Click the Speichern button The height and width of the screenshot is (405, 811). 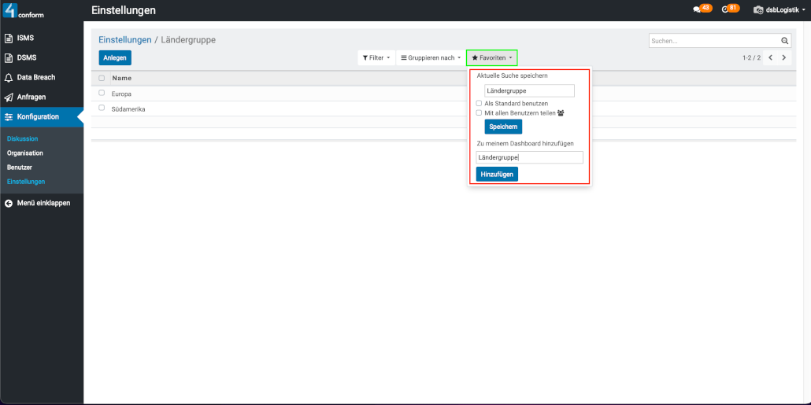pos(503,127)
